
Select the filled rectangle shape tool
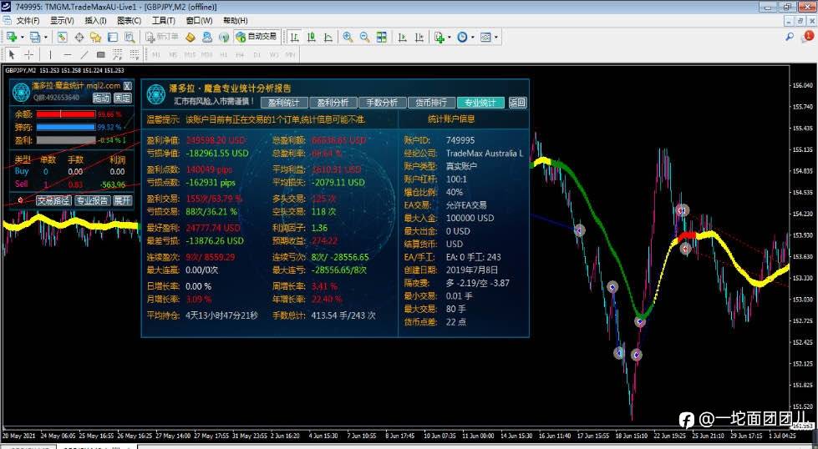pos(101,54)
